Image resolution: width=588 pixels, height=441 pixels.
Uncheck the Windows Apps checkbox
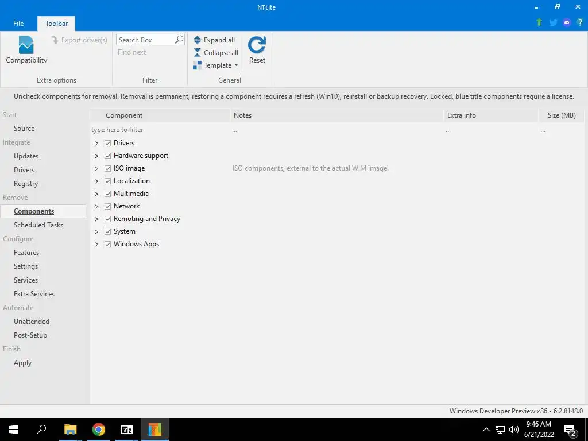pos(107,244)
